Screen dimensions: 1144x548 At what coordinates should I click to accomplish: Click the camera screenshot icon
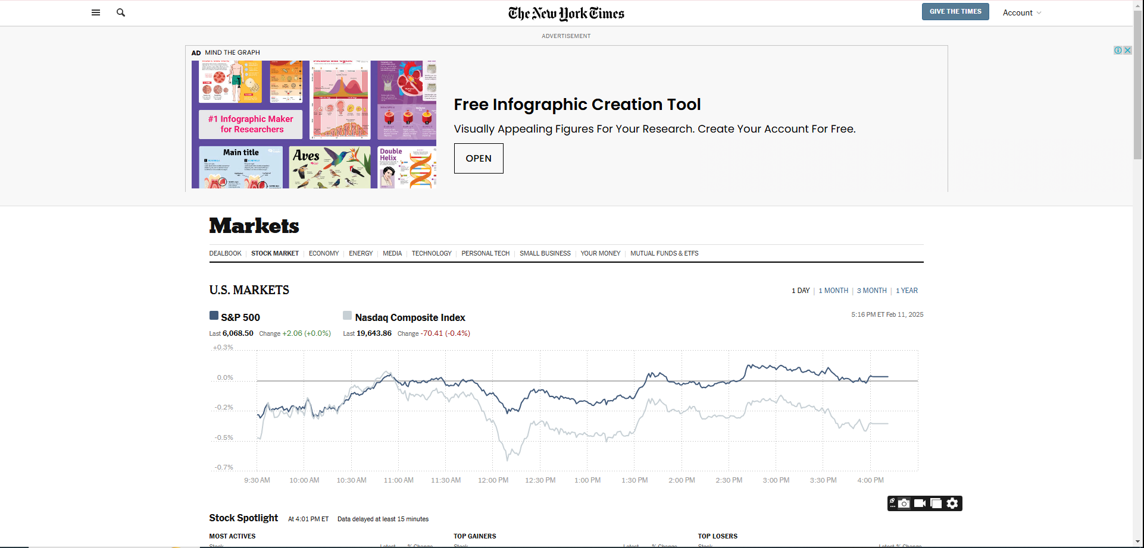click(x=904, y=503)
